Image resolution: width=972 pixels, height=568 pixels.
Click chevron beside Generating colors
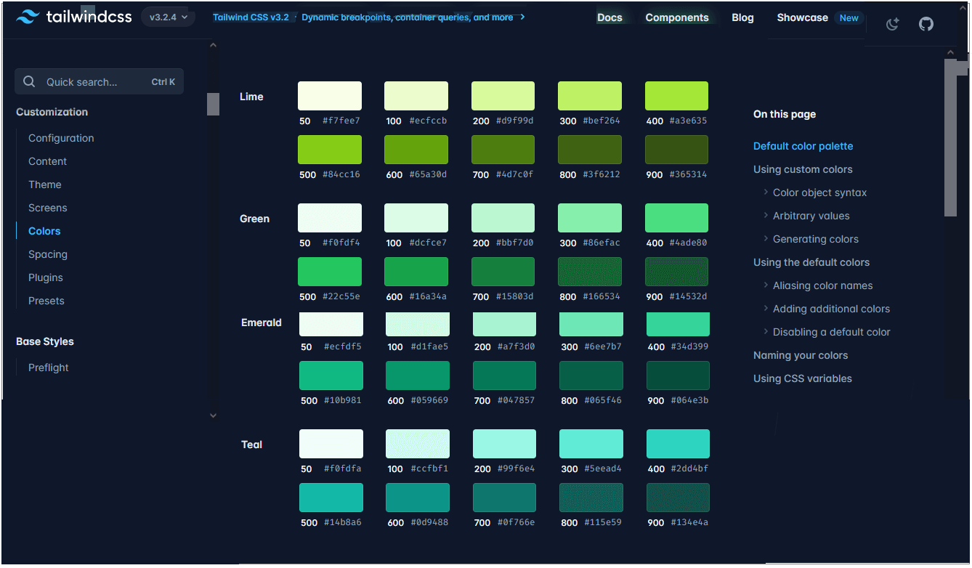766,239
